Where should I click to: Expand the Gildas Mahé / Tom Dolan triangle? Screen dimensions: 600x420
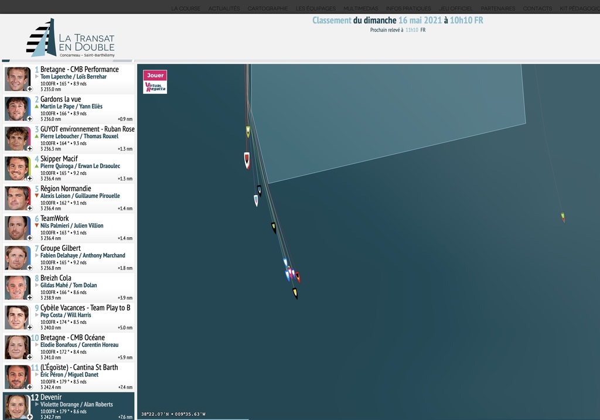37,285
